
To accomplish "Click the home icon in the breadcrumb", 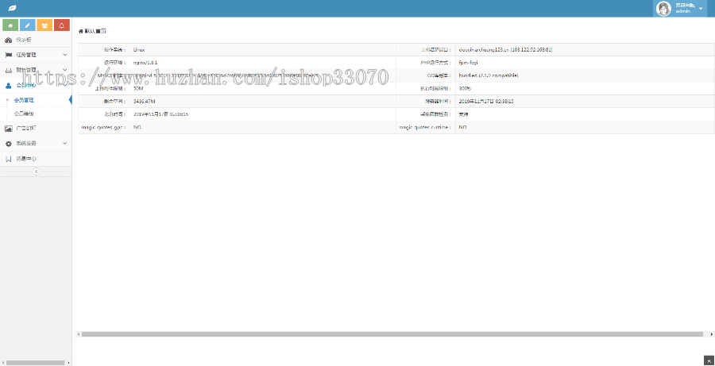I will 81,32.
